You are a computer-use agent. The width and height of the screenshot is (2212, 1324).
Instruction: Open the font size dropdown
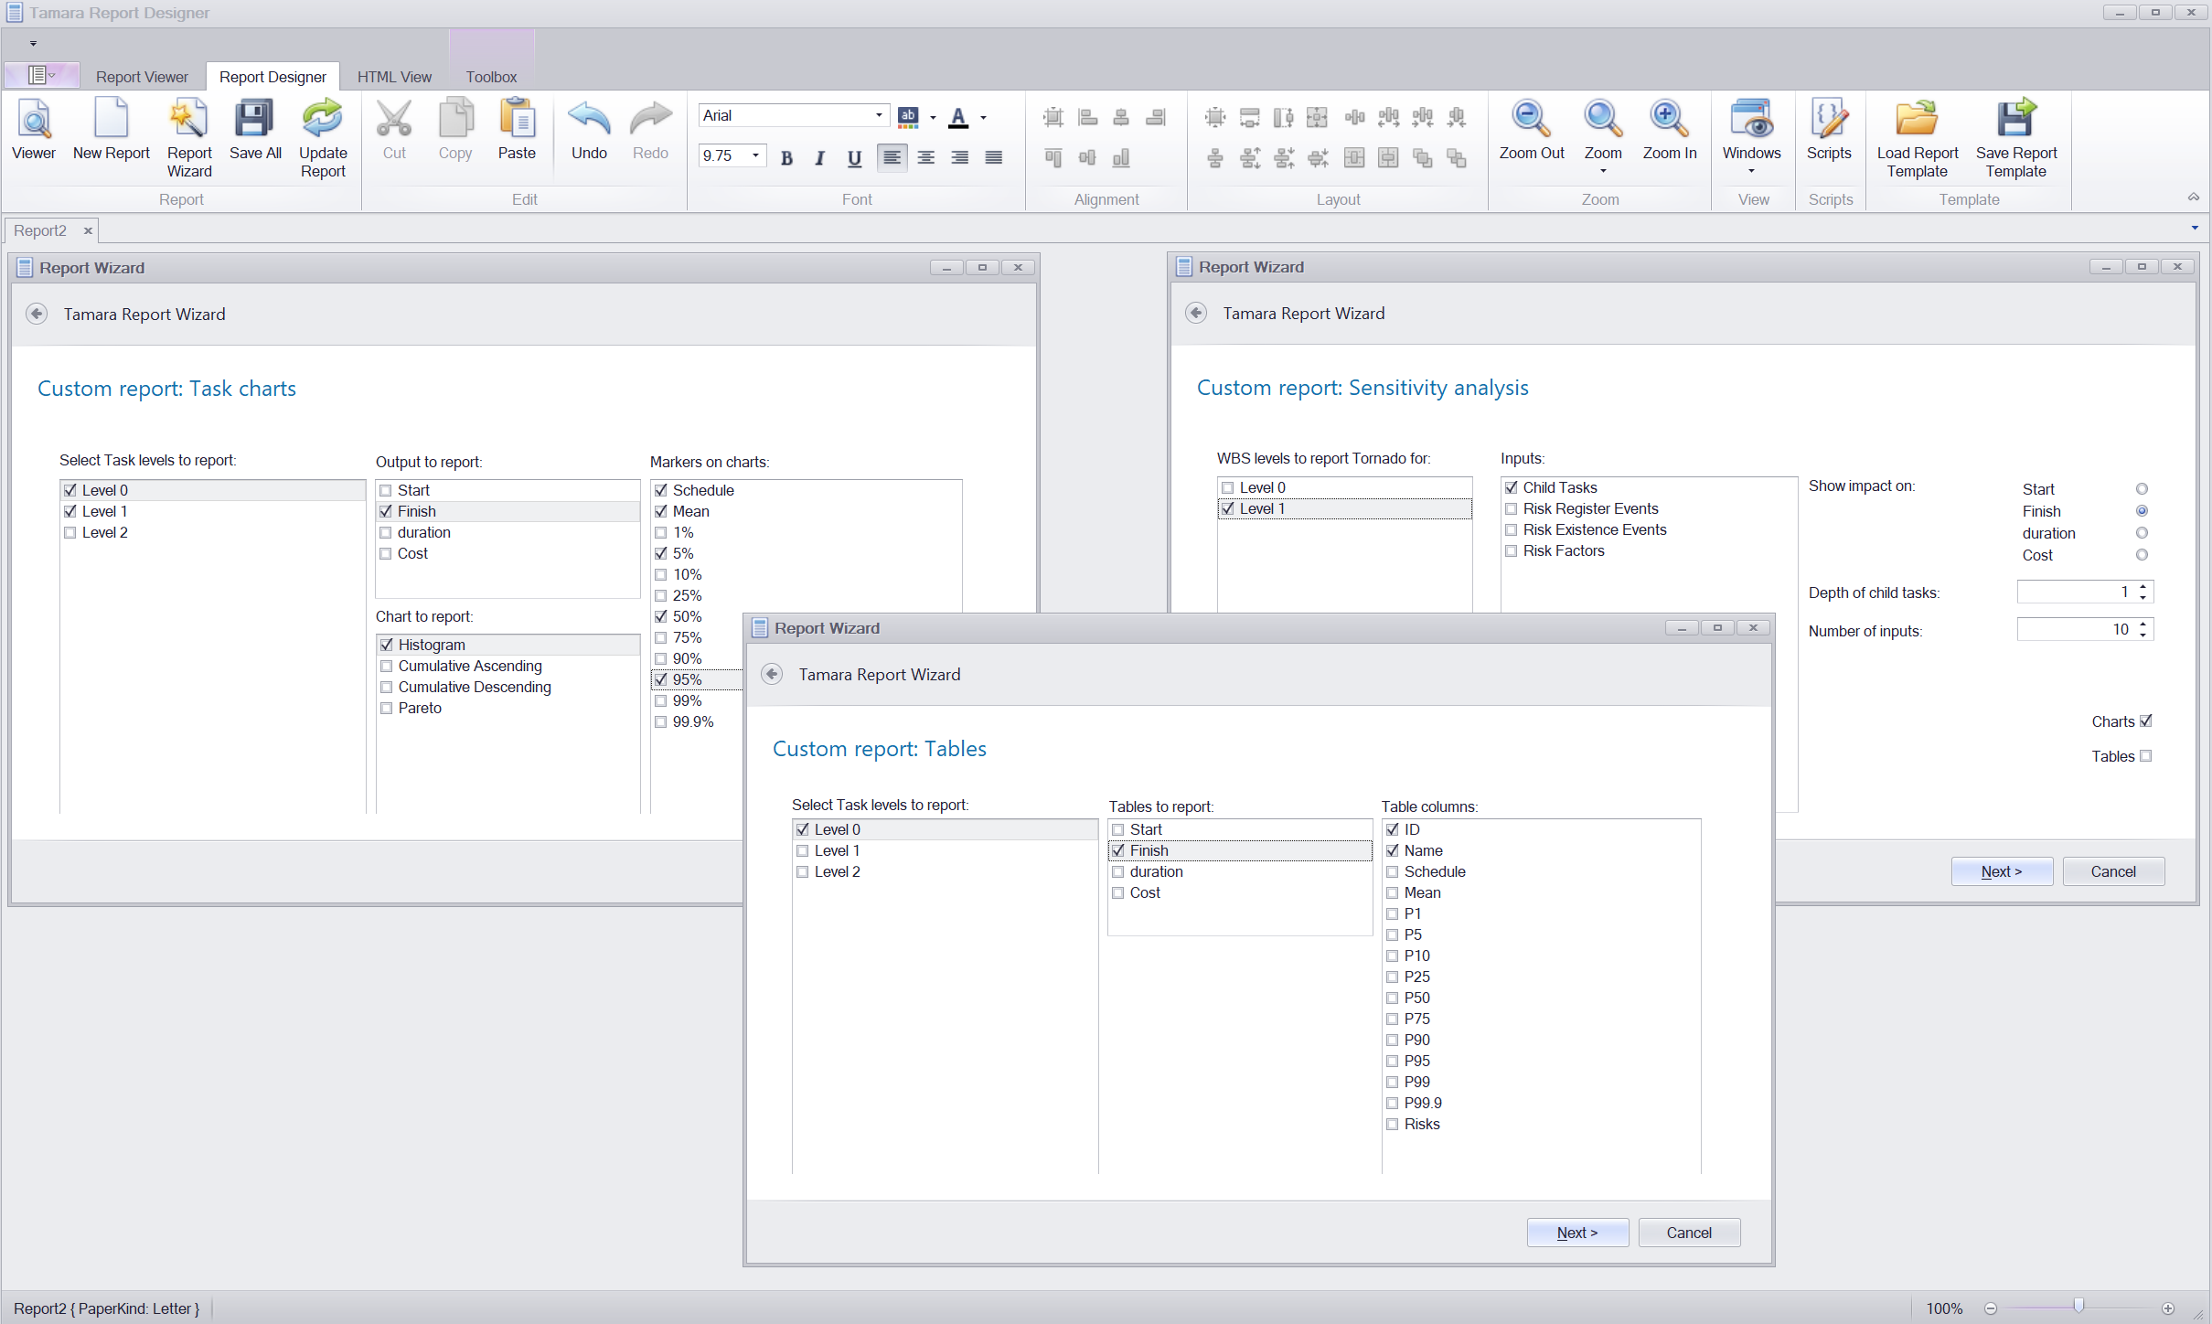(755, 156)
